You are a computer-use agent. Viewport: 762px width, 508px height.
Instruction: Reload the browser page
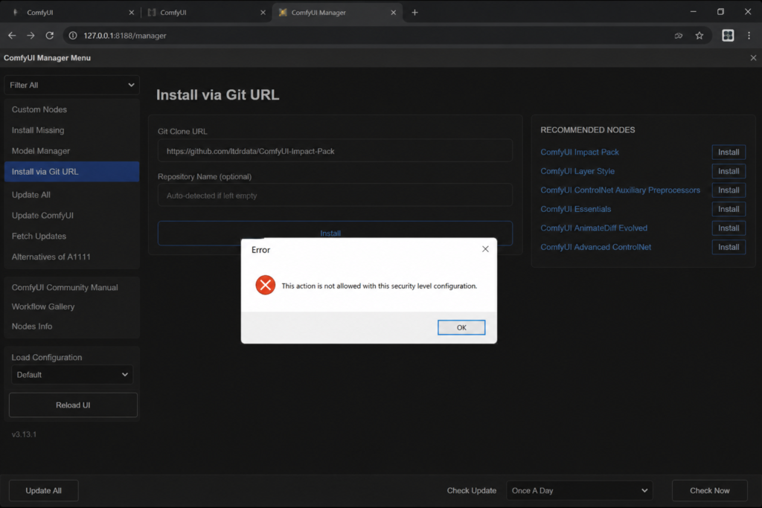click(50, 36)
